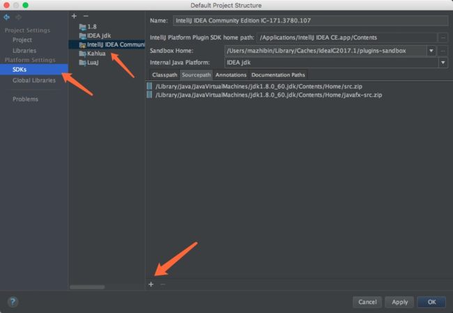Viewport: 453px width, 313px height.
Task: Click the LuaJ SDK folder icon
Action: click(x=83, y=63)
